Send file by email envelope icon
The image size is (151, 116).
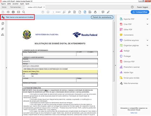click(x=18, y=12)
